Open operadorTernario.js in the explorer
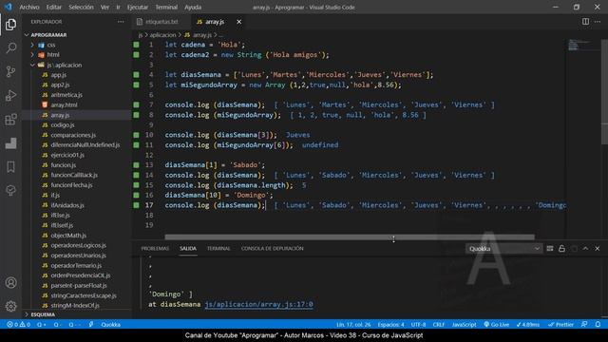This screenshot has height=342, width=608. [76, 266]
